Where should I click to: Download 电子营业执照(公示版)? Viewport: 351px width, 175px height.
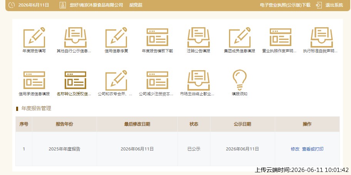(285, 5)
